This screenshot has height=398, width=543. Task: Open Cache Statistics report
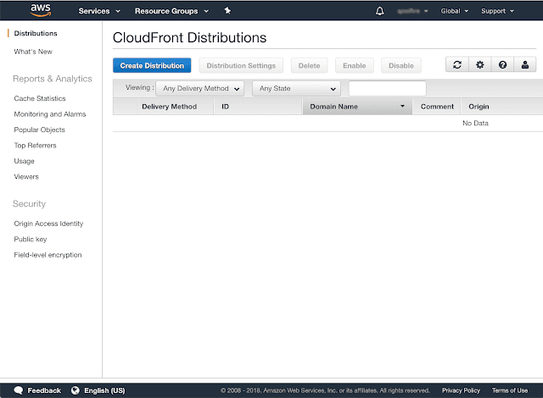(x=40, y=98)
